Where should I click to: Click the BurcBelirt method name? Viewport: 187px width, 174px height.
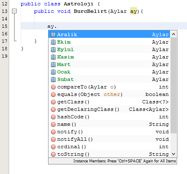(x=90, y=11)
